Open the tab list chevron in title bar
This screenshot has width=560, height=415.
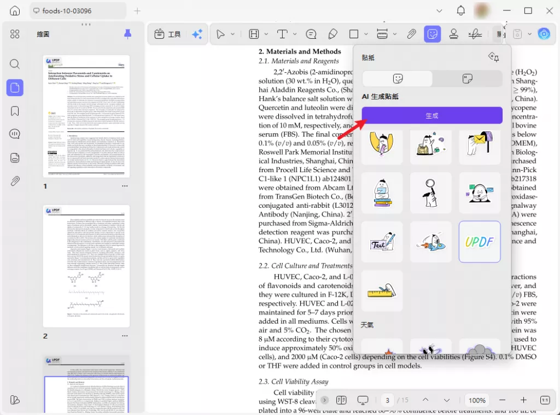(439, 11)
